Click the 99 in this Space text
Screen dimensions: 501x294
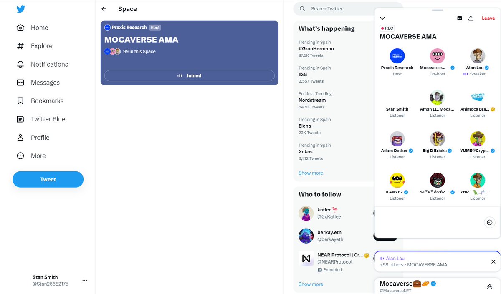[139, 52]
